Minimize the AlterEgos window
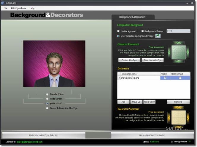 coord(187,3)
